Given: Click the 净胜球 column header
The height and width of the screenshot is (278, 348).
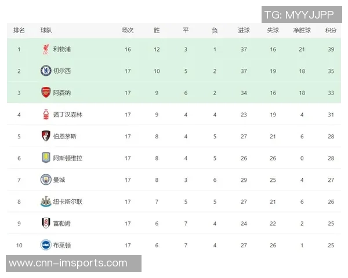Looking at the screenshot, I should 302,30.
